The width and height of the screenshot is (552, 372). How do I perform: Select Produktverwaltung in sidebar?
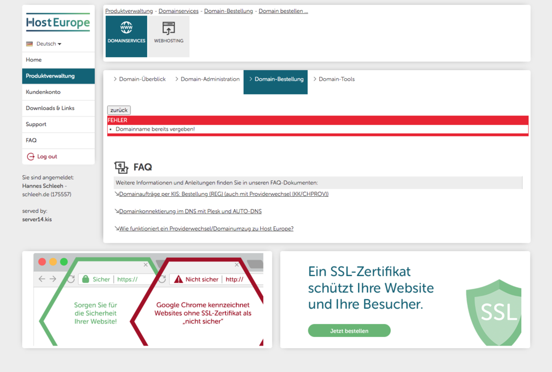pyautogui.click(x=58, y=76)
